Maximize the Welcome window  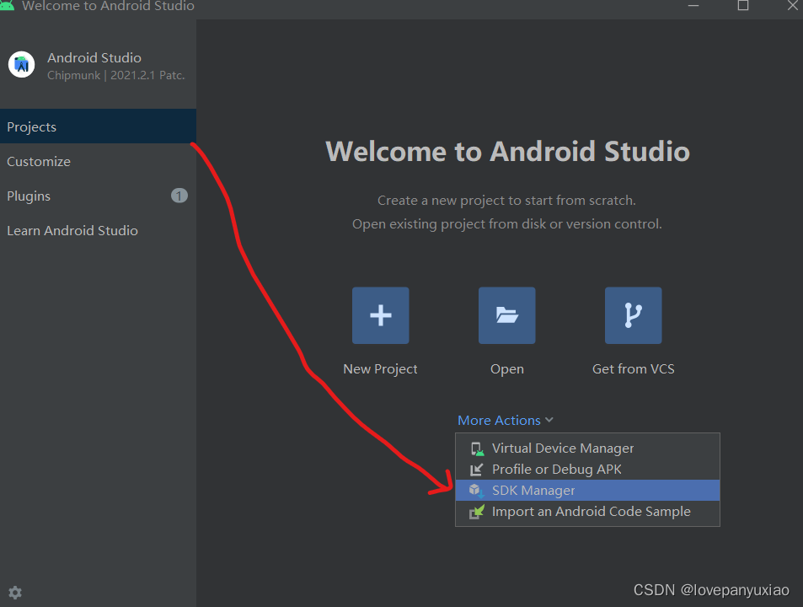[743, 5]
